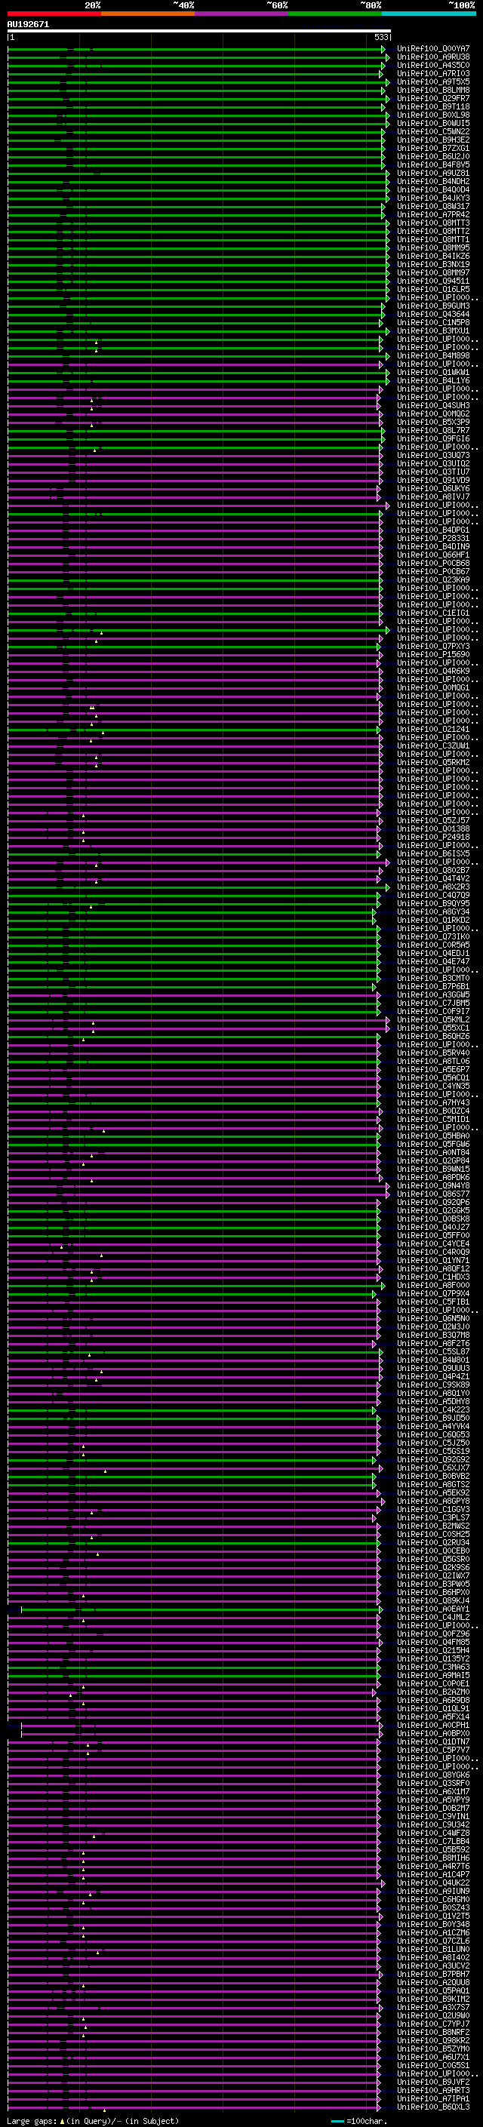This screenshot has width=483, height=2127.
Task: Select label UniRef100_Q8MM95
Action: 433,247
